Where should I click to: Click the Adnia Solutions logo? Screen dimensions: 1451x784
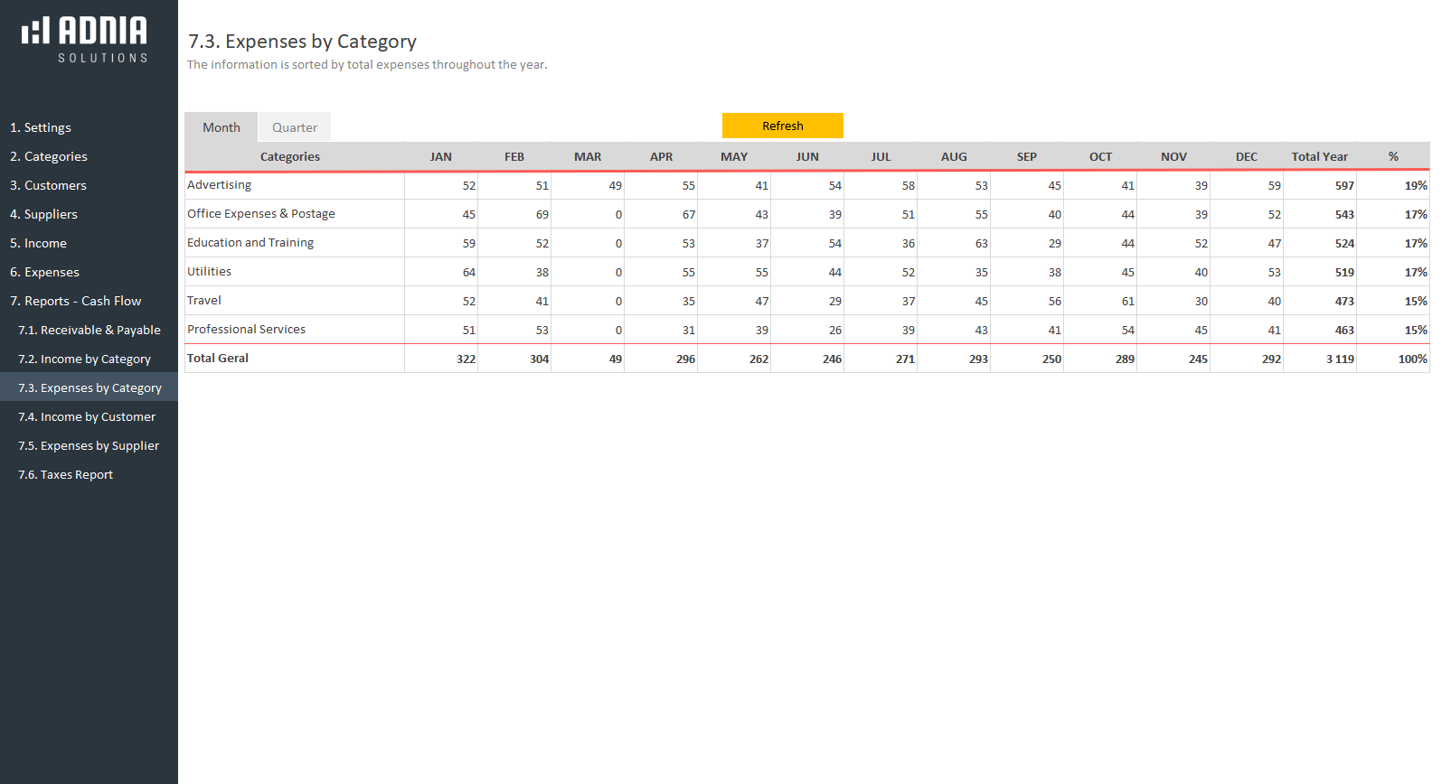coord(85,39)
